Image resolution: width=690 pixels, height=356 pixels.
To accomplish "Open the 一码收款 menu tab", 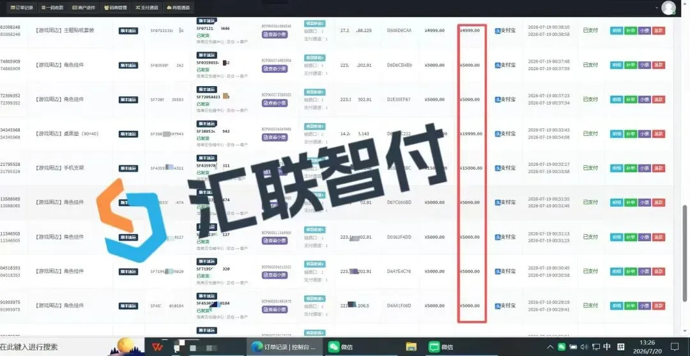I will 52,8.
